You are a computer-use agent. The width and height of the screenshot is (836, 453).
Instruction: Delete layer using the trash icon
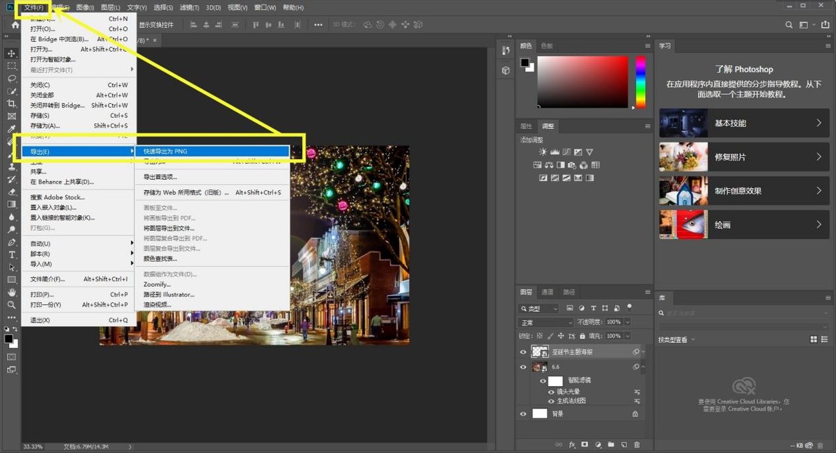637,445
